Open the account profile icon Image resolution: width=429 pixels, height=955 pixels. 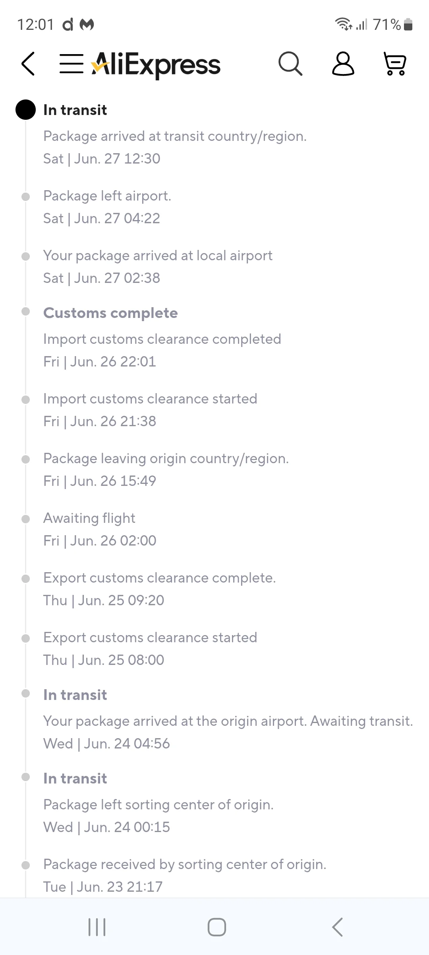[343, 64]
